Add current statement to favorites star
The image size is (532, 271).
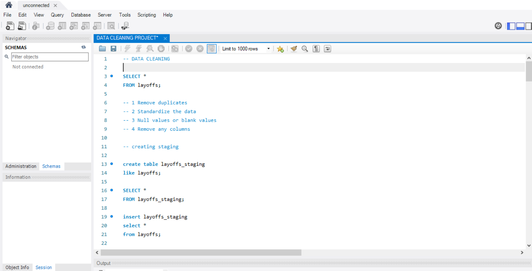click(x=280, y=49)
